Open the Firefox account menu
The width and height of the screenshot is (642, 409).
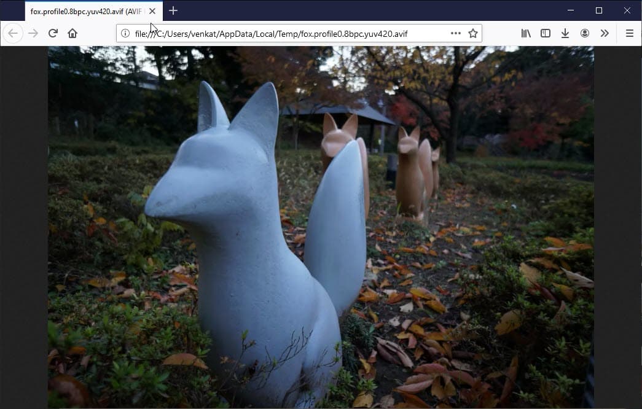click(x=585, y=33)
